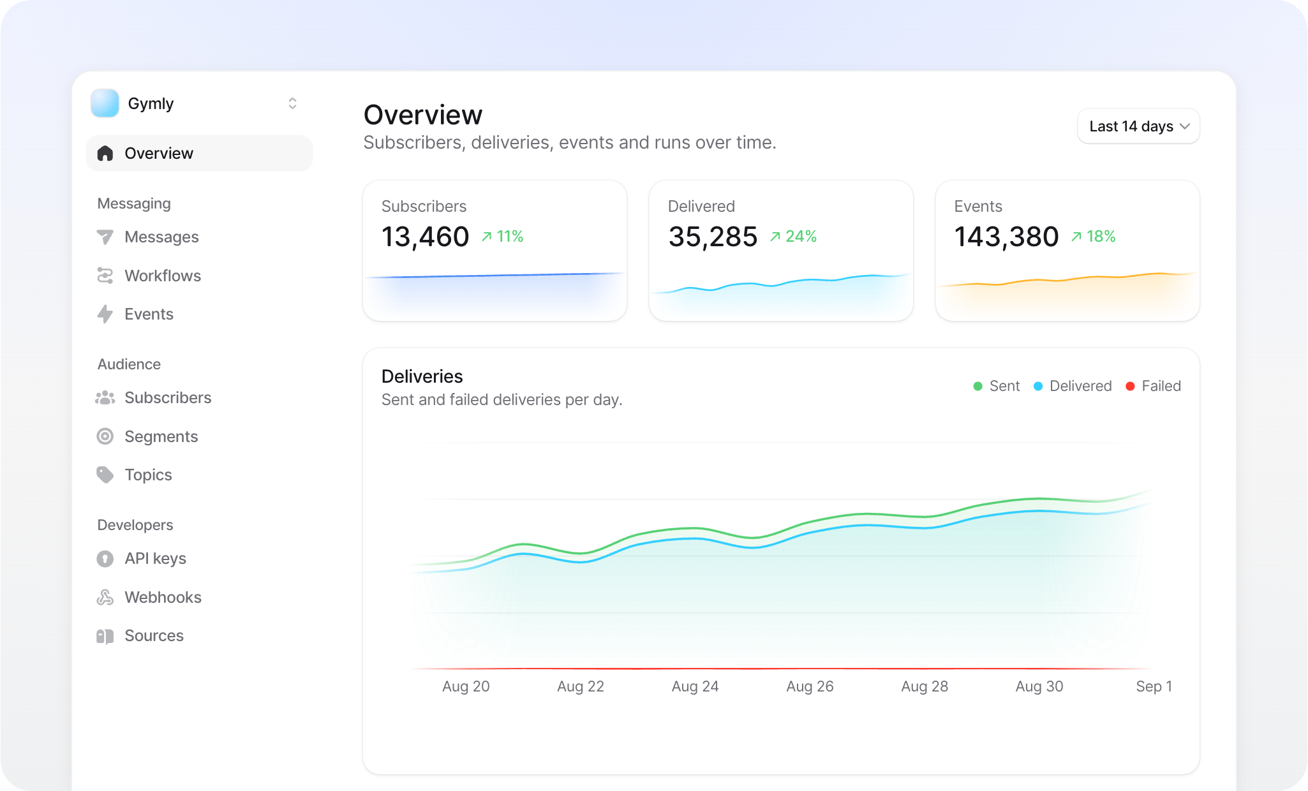Click the red Failed legend dot
The width and height of the screenshot is (1308, 791).
(1130, 386)
